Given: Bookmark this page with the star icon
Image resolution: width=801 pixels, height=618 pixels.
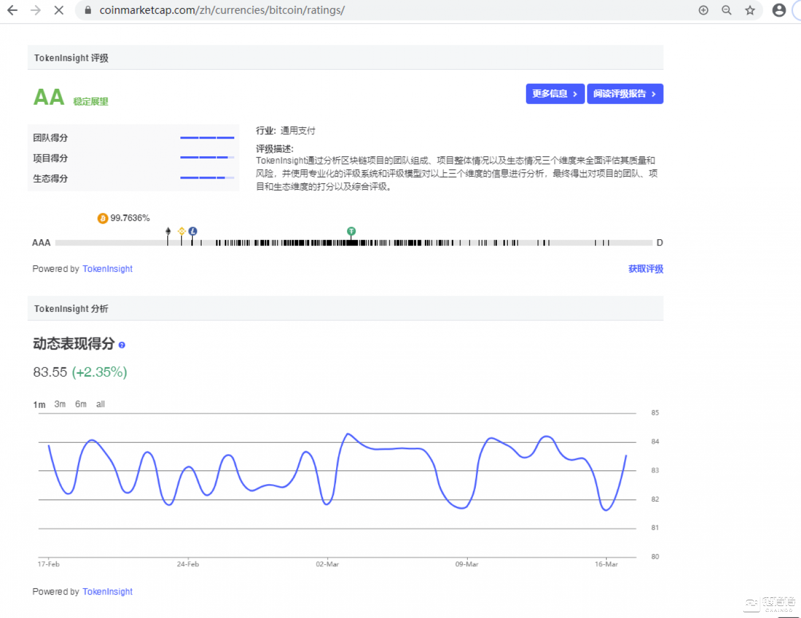Looking at the screenshot, I should click(750, 10).
